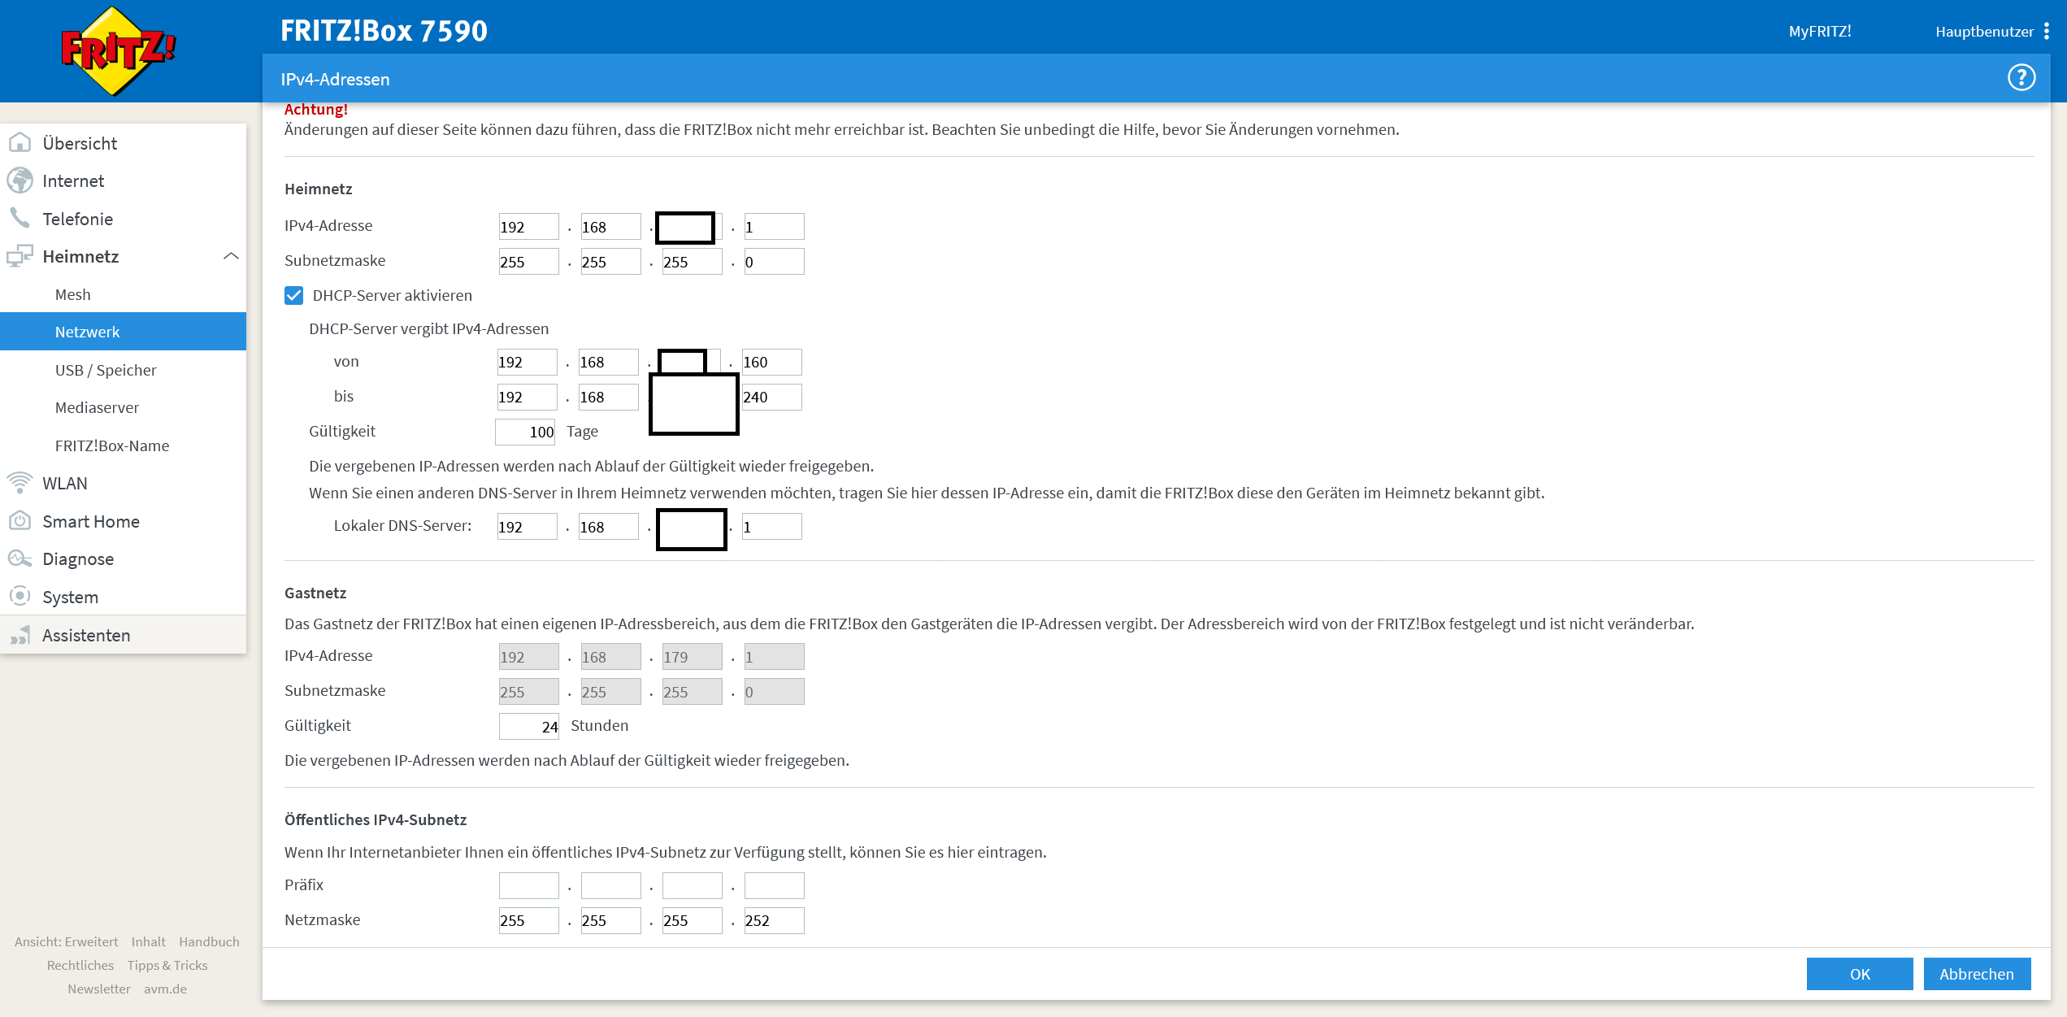The height and width of the screenshot is (1017, 2067).
Task: Open the MyFRITZ! link
Action: tap(1820, 31)
